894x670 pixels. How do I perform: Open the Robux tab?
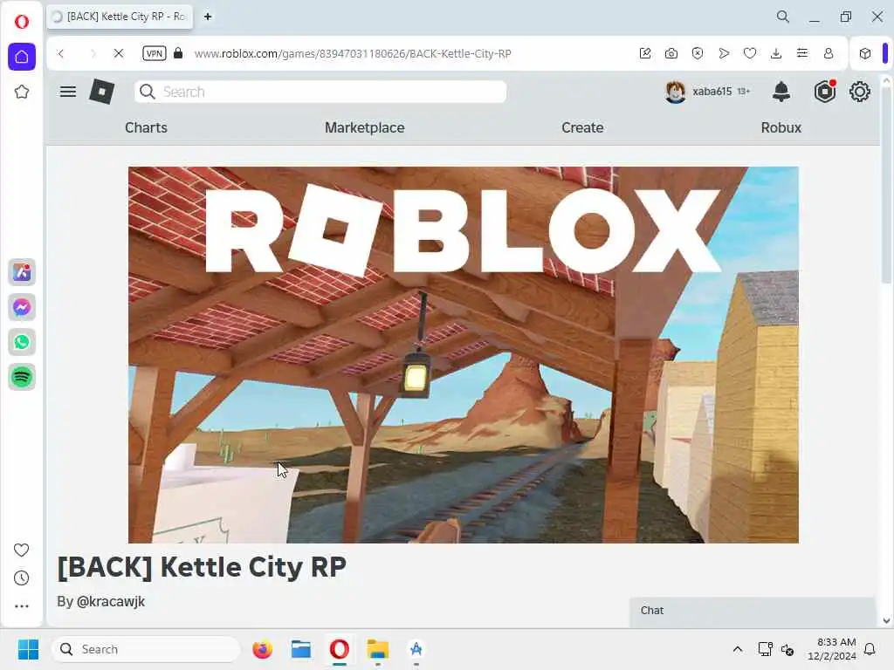[x=781, y=127]
